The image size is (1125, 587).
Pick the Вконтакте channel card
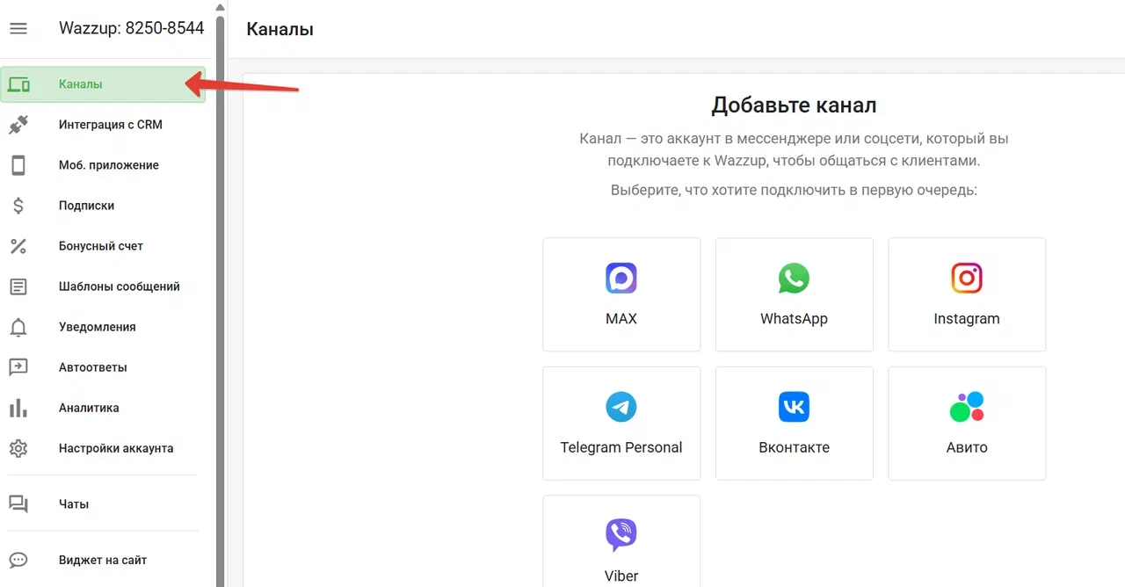coord(794,423)
